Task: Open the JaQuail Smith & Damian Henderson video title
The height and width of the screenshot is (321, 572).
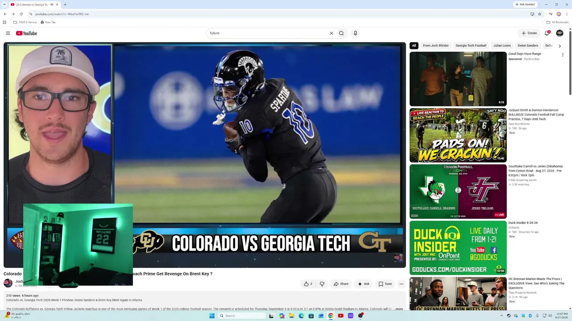Action: [x=536, y=115]
